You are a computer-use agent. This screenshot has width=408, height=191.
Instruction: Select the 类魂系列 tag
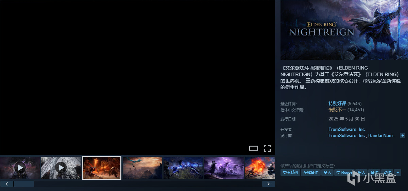(x=290, y=173)
